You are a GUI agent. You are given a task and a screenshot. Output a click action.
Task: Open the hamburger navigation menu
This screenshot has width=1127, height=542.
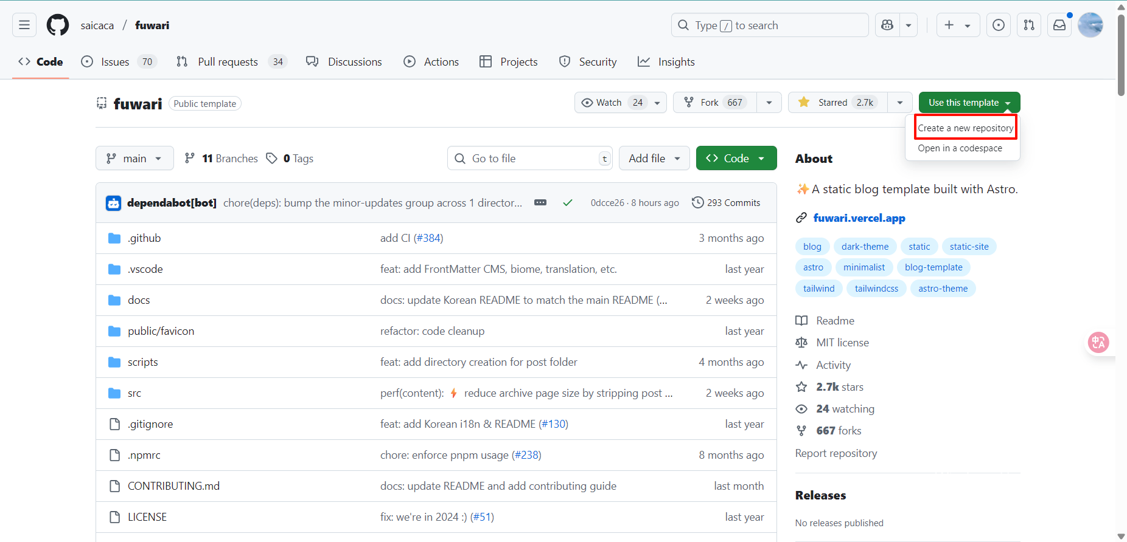pos(24,25)
